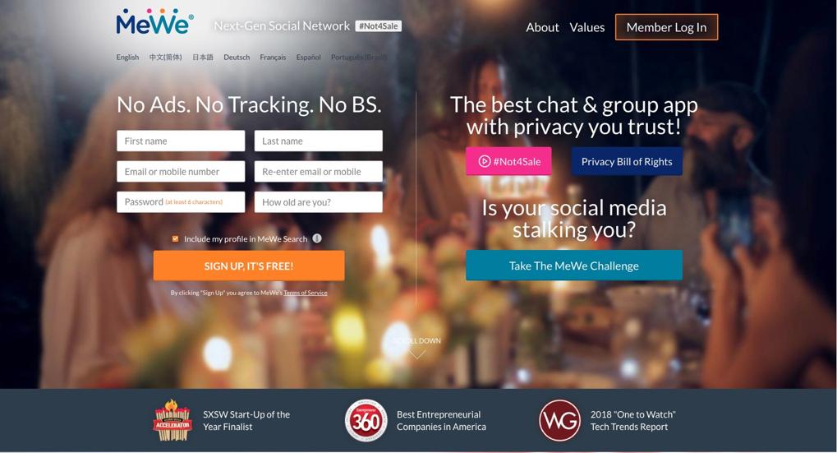The height and width of the screenshot is (453, 837).
Task: Click the Privacy Bill of Rights button
Action: tap(627, 161)
